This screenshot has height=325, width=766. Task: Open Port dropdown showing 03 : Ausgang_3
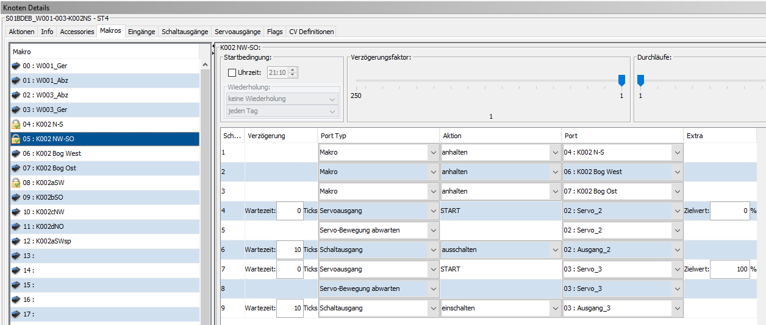tap(622, 308)
